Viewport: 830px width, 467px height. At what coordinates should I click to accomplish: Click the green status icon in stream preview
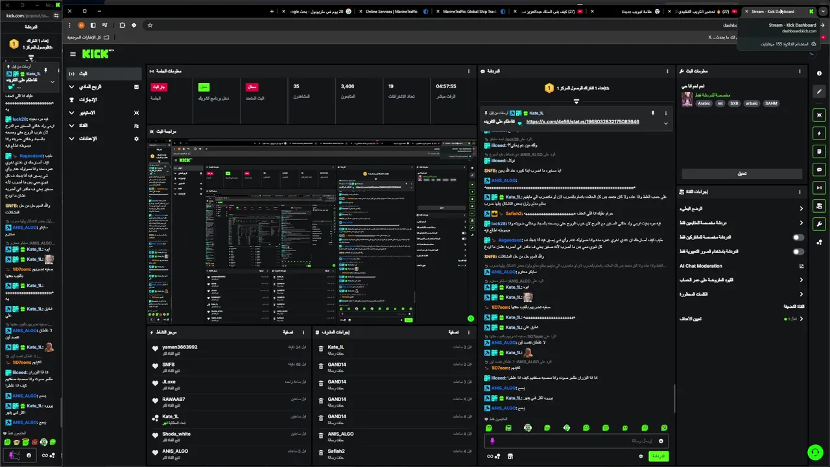[471, 318]
